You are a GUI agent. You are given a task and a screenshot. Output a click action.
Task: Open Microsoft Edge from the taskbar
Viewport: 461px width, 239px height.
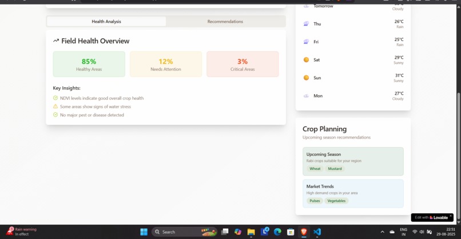[x=277, y=232]
